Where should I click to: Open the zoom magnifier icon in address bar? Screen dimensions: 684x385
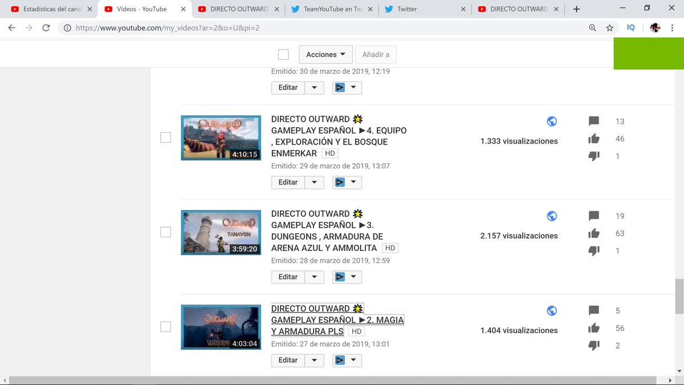[x=593, y=27]
